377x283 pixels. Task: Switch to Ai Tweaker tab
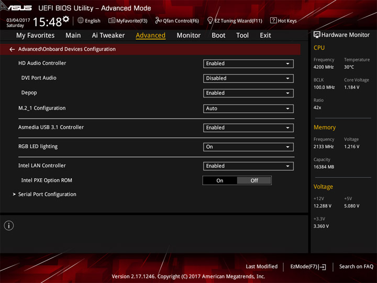(108, 36)
